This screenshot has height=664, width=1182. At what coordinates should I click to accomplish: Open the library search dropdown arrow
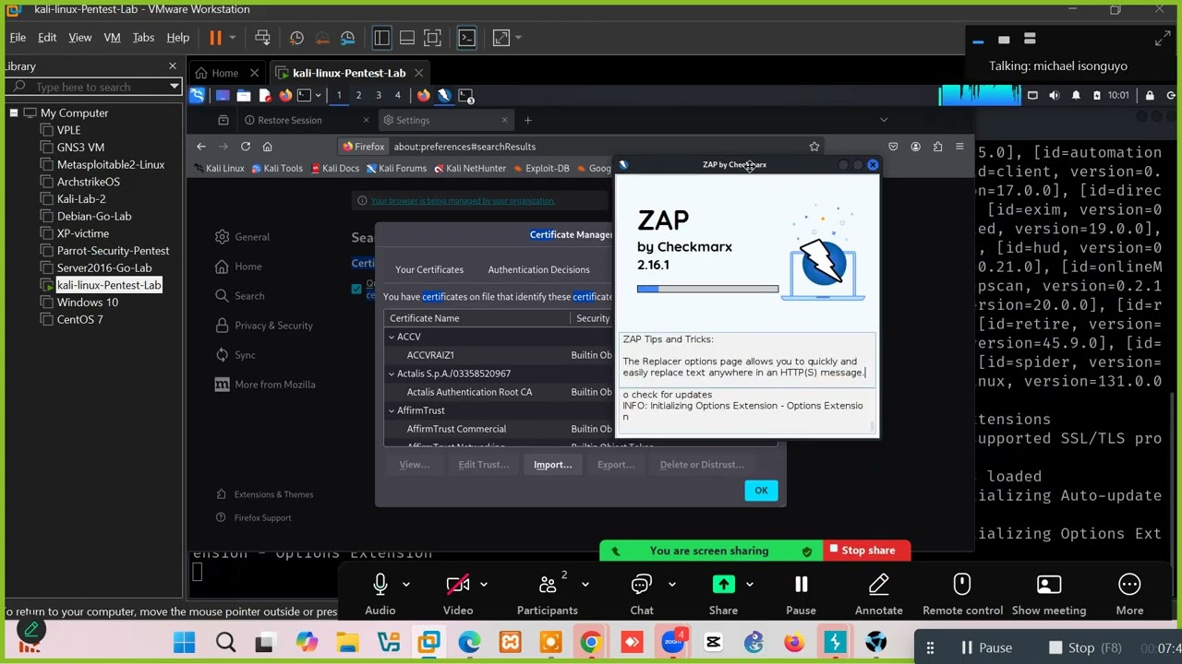(x=174, y=87)
